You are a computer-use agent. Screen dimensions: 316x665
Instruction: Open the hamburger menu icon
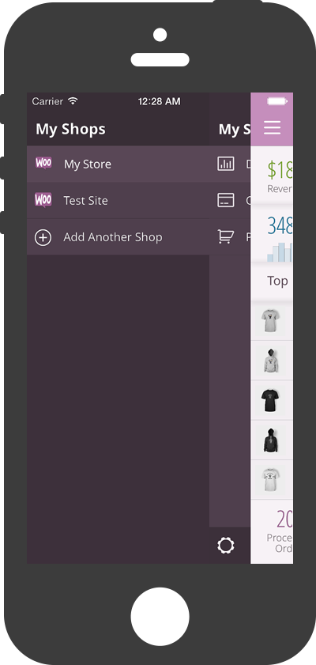coord(272,127)
